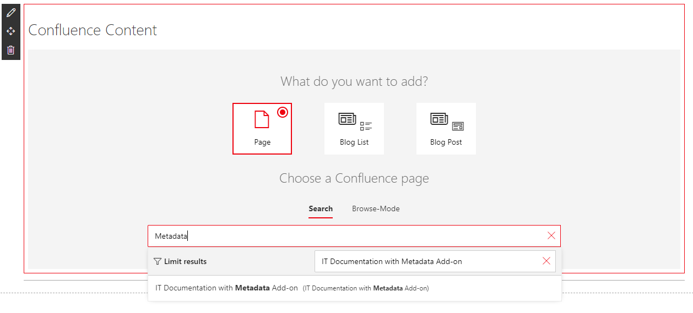The height and width of the screenshot is (313, 693).
Task: Click the Confluence Content title
Action: point(93,30)
